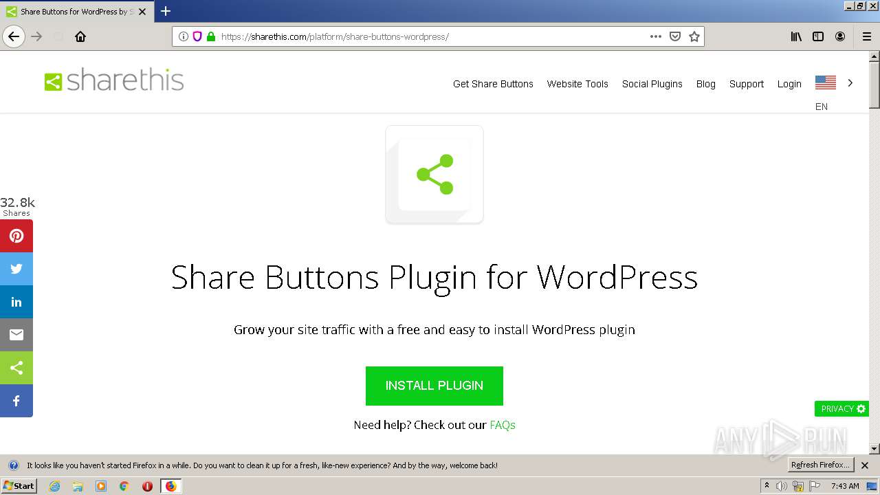Show site information icon in address bar
The image size is (880, 495).
point(184,36)
